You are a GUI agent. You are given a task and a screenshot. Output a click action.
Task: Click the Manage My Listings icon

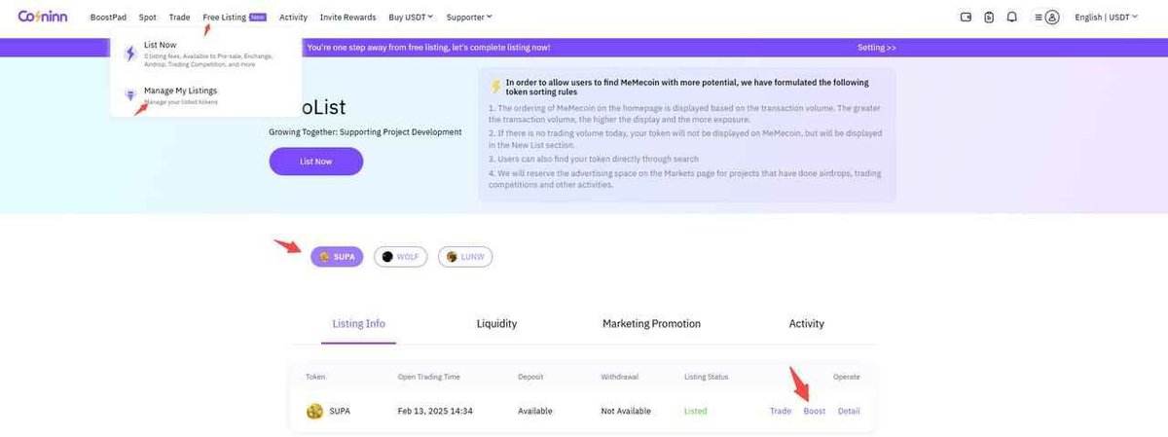pos(130,95)
